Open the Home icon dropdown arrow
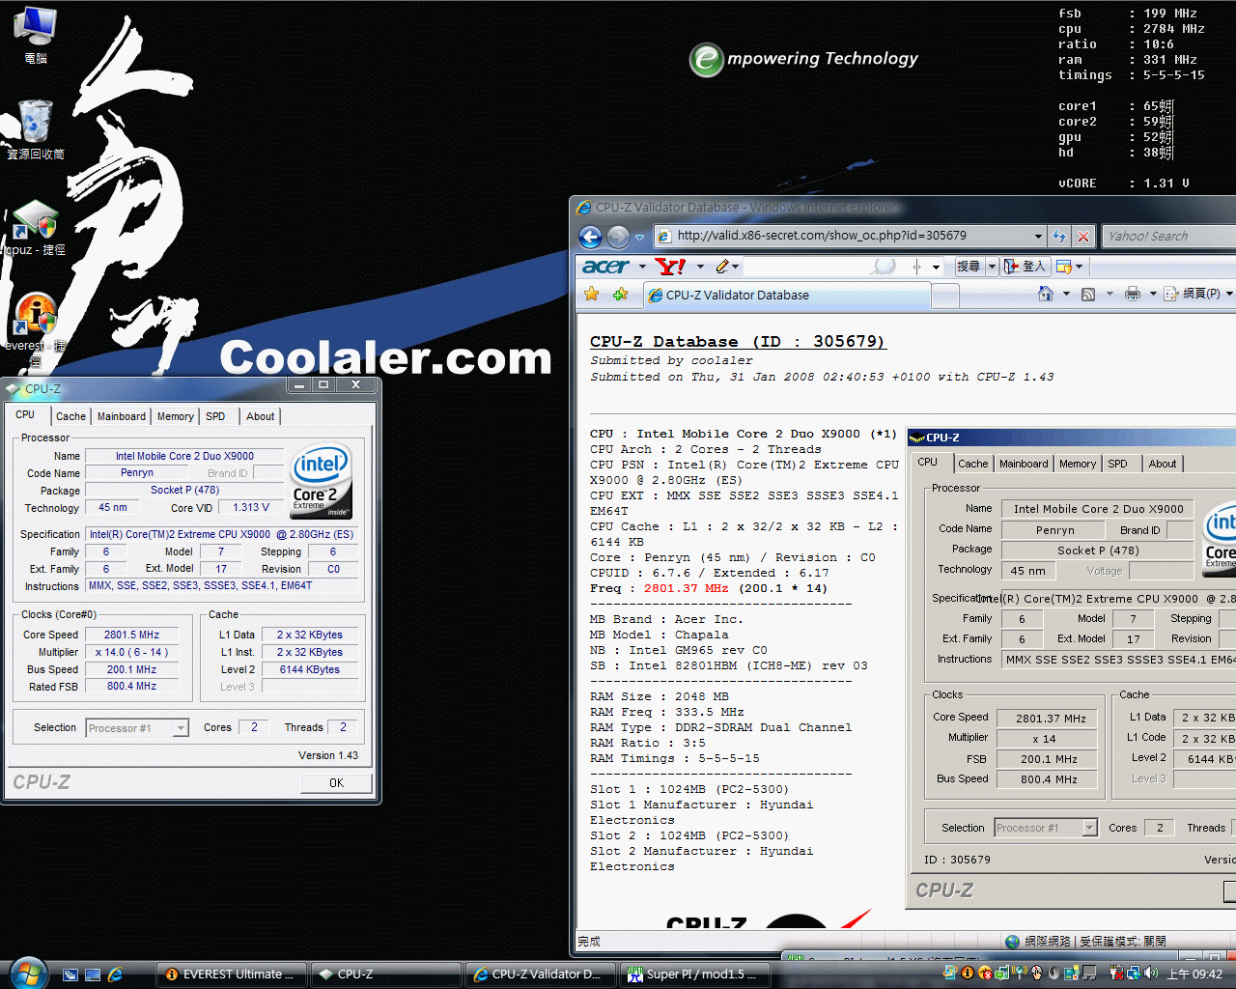Screen dimensions: 1236x989 1066,294
